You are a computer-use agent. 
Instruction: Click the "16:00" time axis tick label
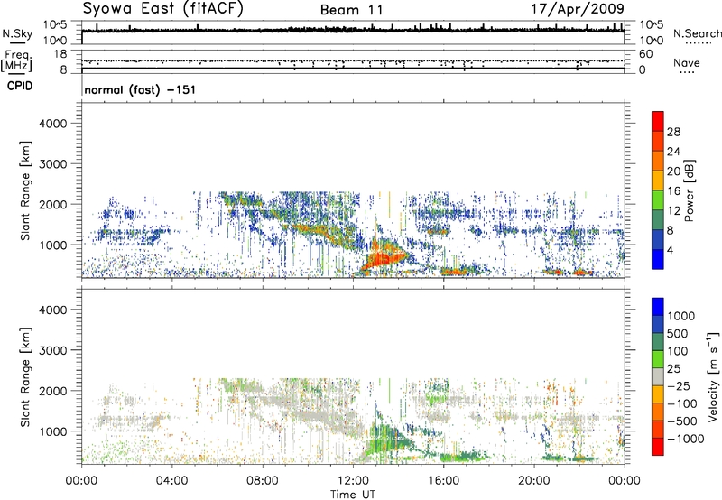click(443, 481)
